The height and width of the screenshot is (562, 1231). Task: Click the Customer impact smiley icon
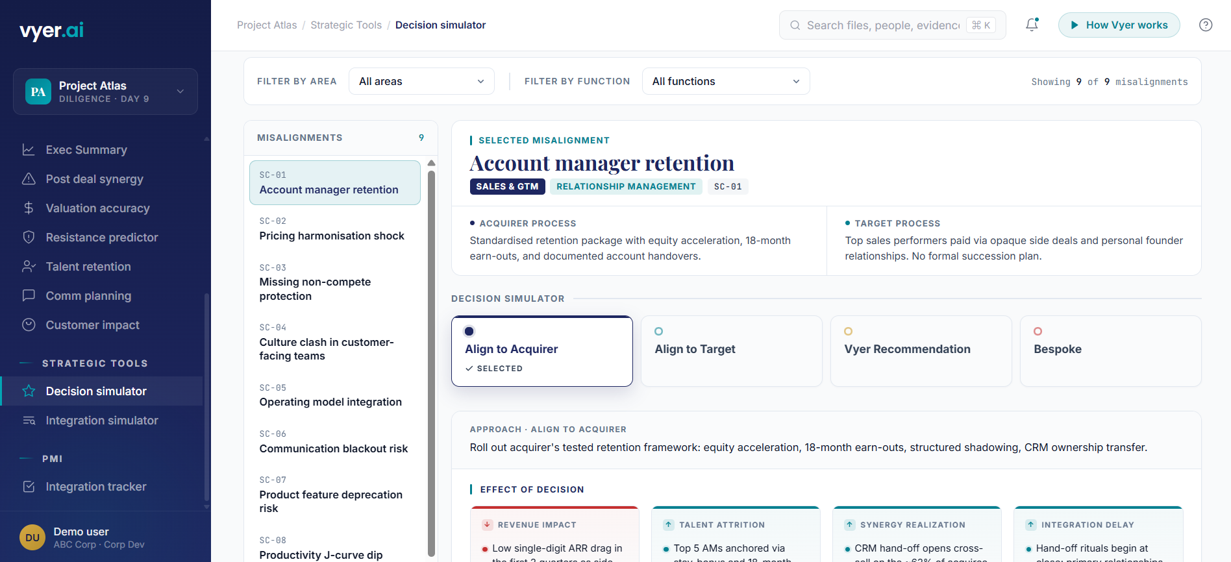pos(29,325)
